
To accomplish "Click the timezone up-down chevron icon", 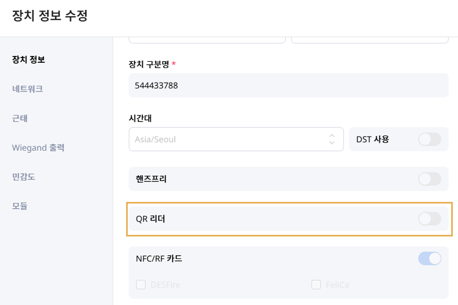I will [331, 139].
